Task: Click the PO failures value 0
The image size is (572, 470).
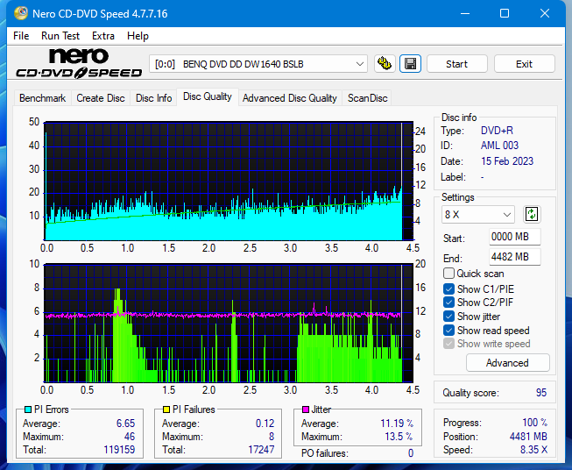Action: (411, 453)
